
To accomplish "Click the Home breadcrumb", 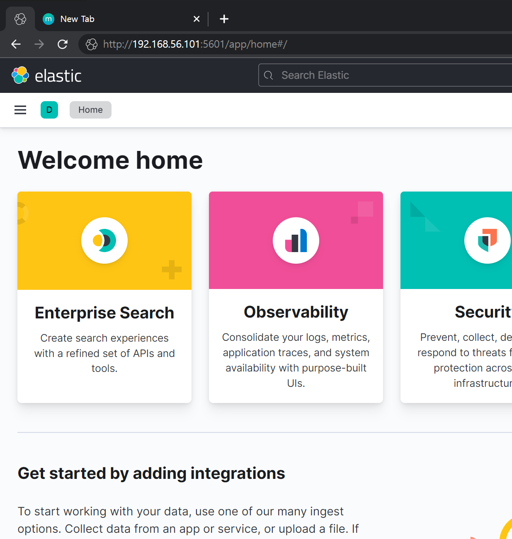I will click(90, 110).
